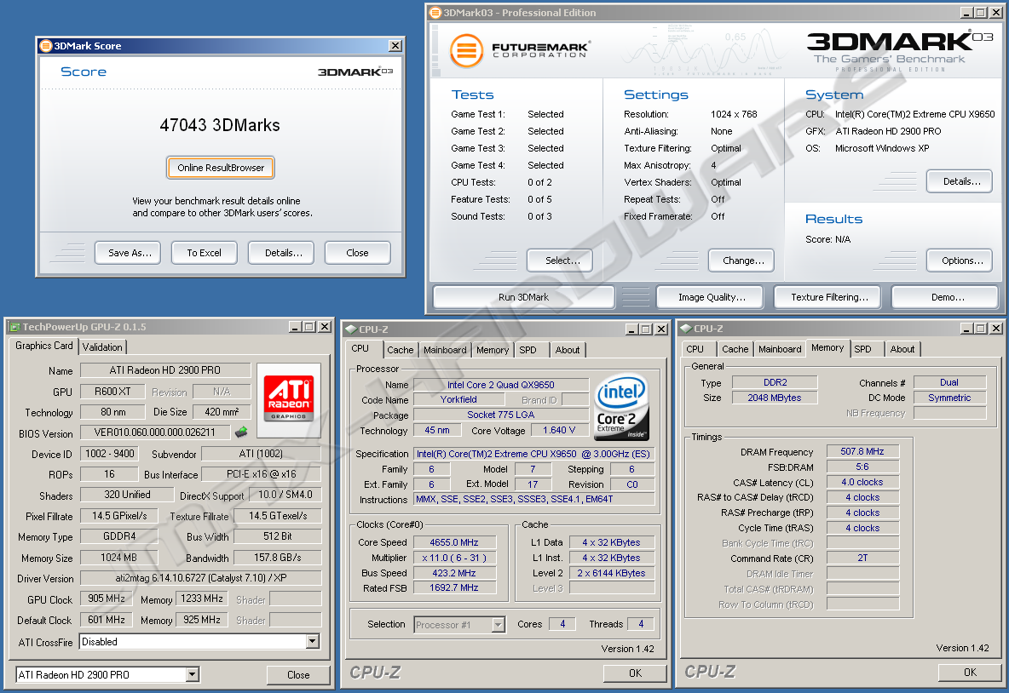Expand the ATI CrossFire dropdown
Viewport: 1009px width, 693px height.
coord(312,642)
